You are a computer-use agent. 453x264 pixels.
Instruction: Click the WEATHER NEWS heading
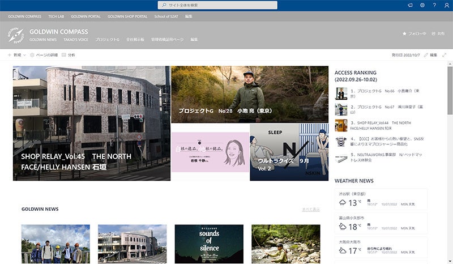click(354, 181)
